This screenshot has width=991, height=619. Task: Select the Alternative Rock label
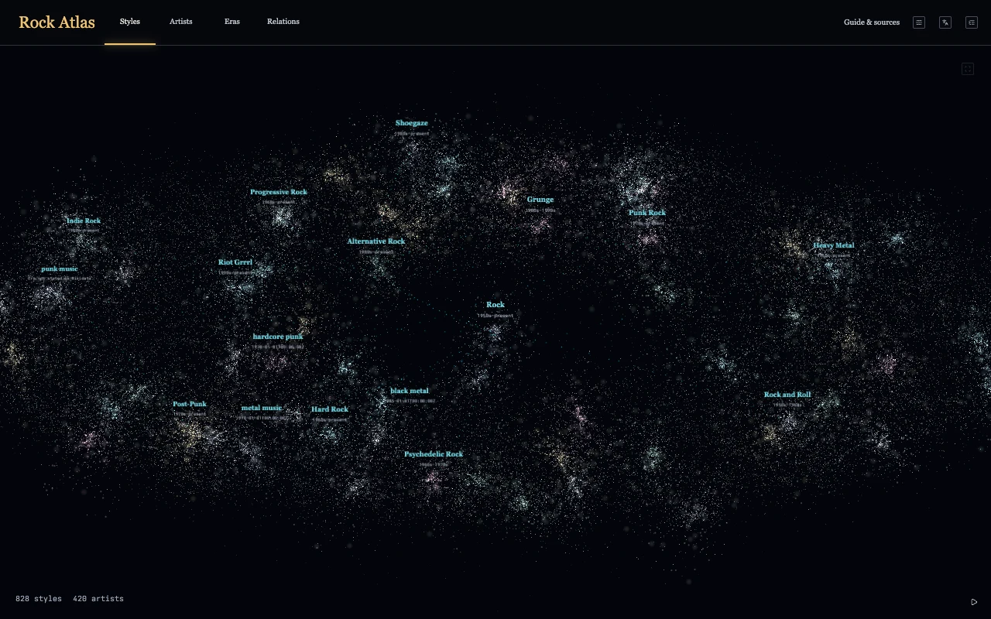coord(376,241)
